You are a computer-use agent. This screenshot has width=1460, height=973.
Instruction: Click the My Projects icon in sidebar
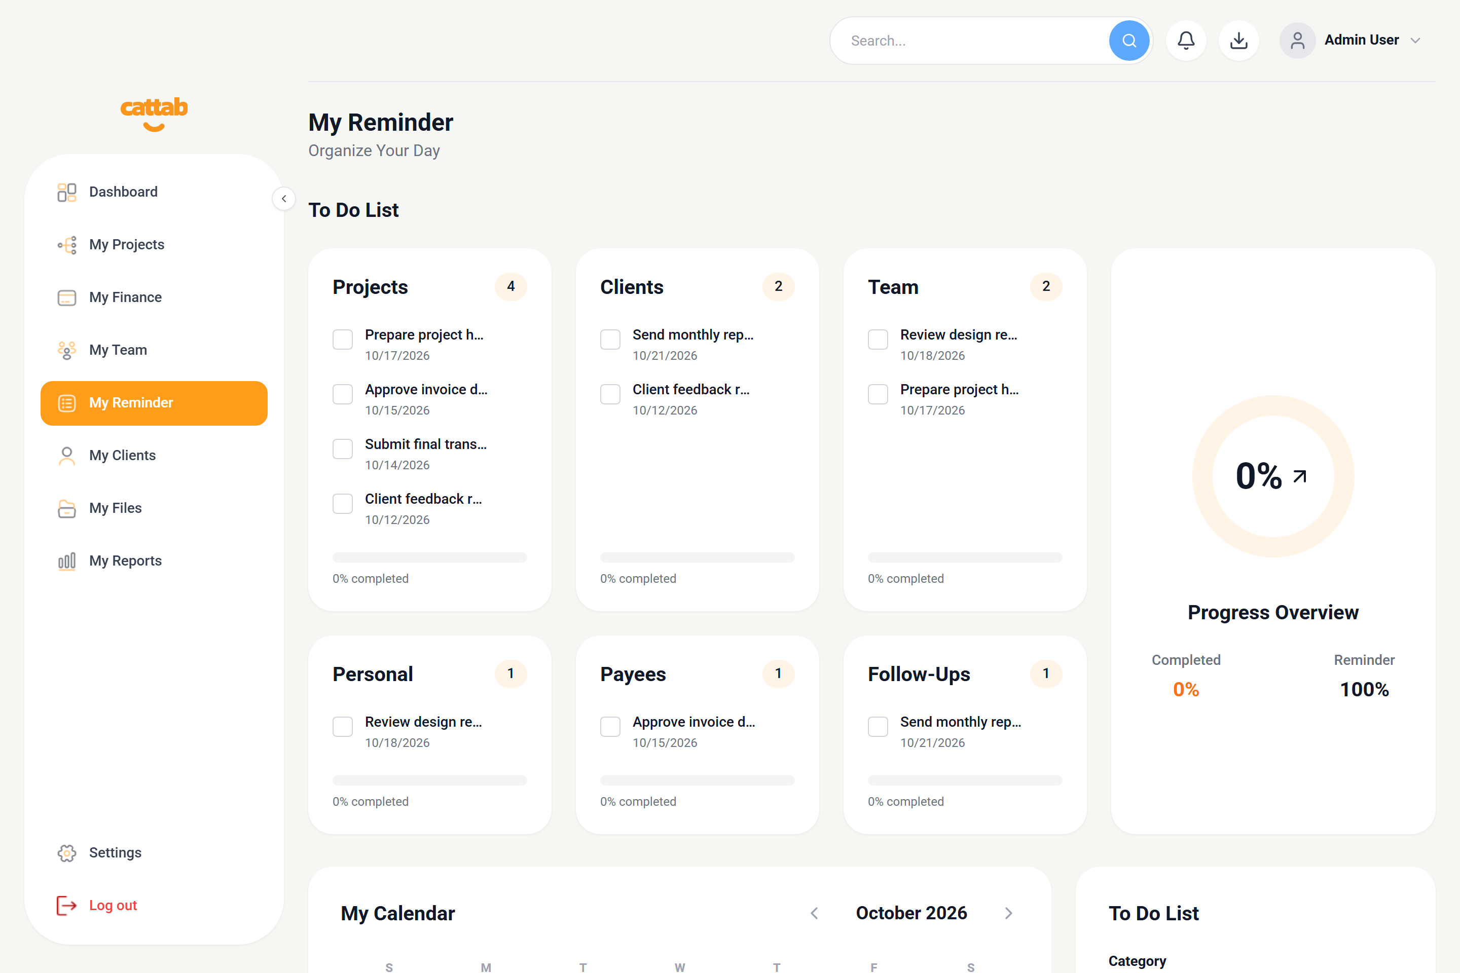(66, 245)
